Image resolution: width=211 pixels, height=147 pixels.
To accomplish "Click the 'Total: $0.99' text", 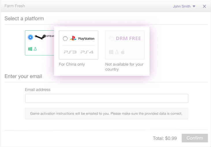I will 165,138.
